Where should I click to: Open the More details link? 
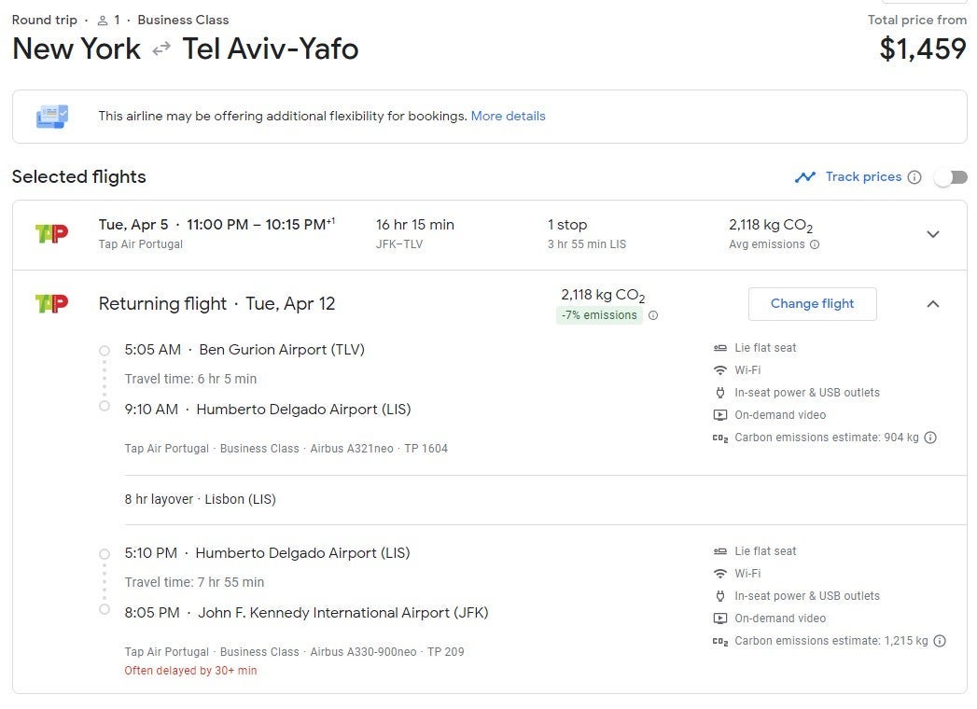tap(508, 117)
